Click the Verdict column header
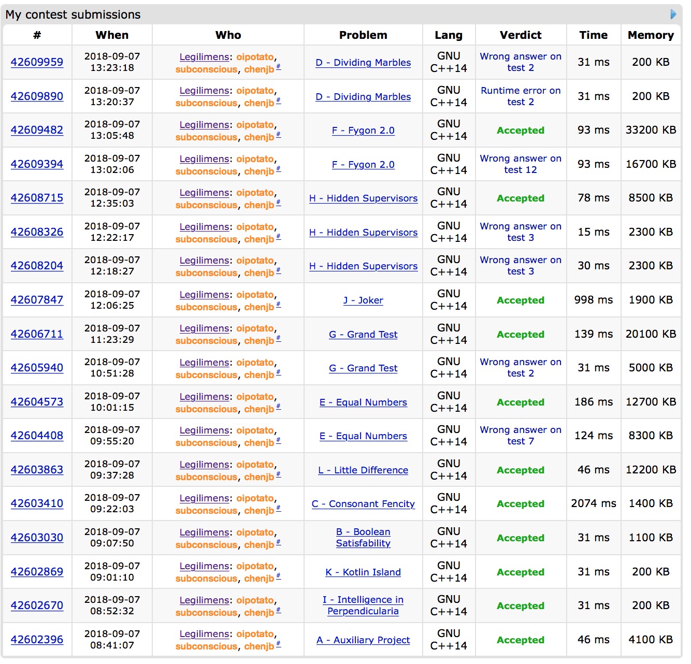This screenshot has width=691, height=664. (x=520, y=35)
